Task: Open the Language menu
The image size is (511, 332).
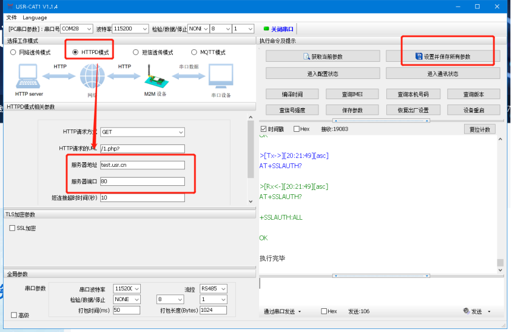Action: pyautogui.click(x=35, y=18)
